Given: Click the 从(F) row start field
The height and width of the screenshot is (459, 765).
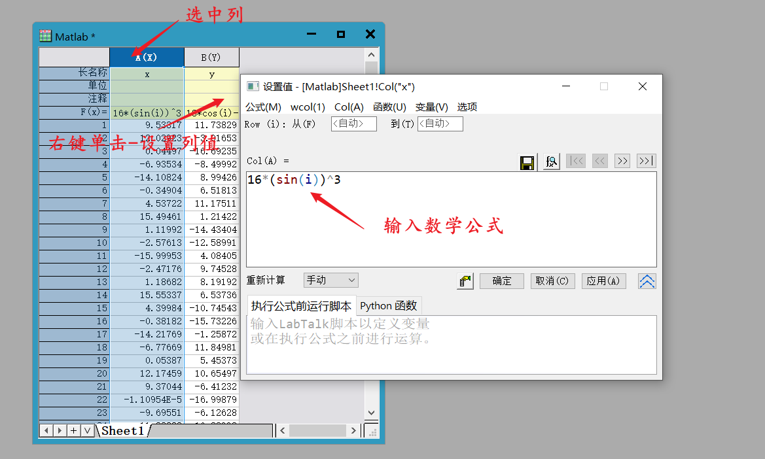Looking at the screenshot, I should (354, 124).
